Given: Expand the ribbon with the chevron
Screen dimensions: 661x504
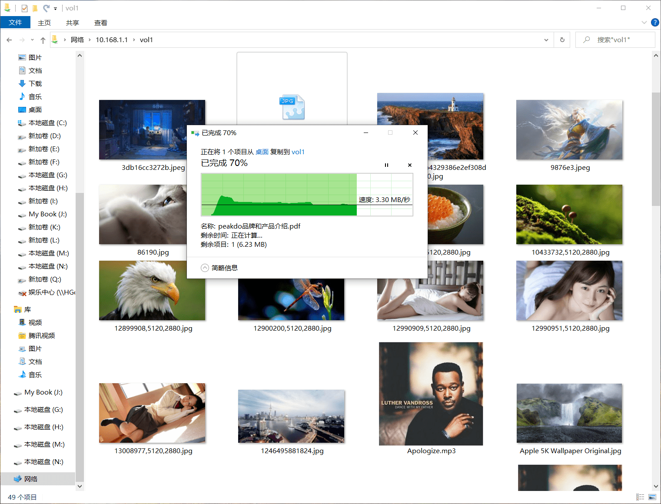Looking at the screenshot, I should click(644, 23).
